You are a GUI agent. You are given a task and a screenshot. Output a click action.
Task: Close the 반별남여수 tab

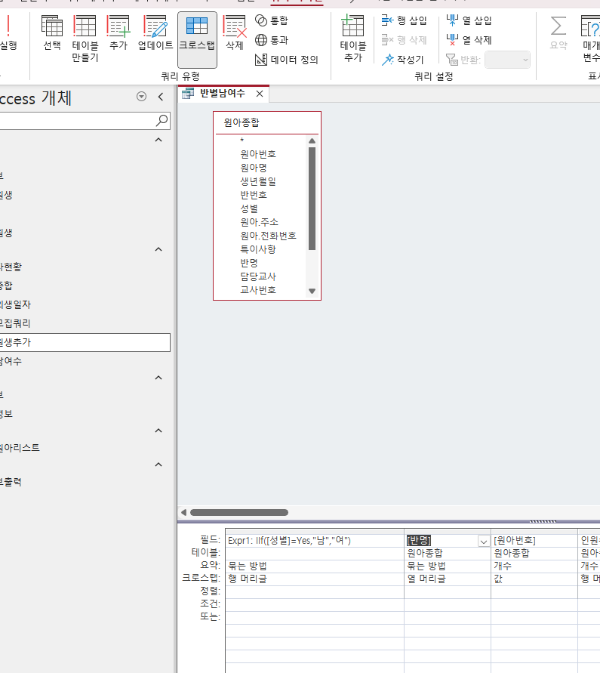pyautogui.click(x=260, y=94)
